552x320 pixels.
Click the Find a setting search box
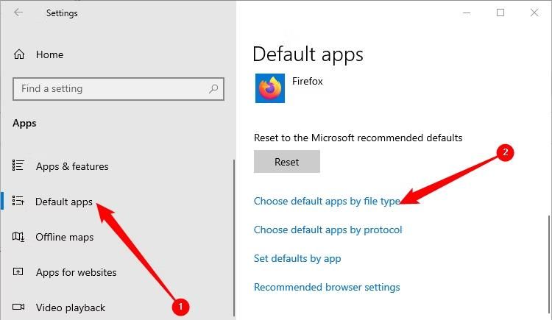click(110, 89)
